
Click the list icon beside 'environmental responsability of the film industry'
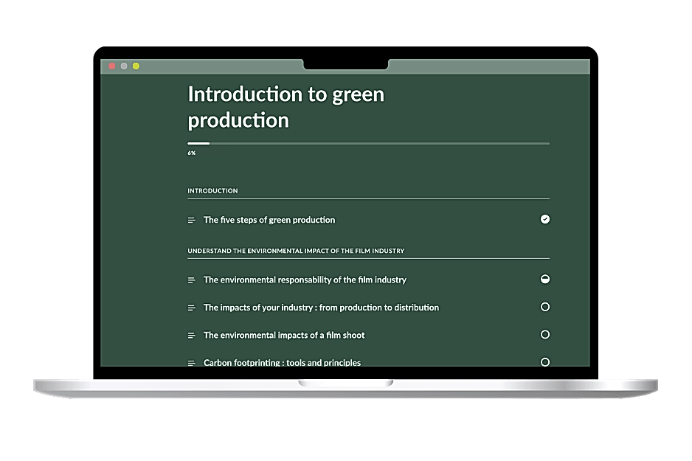coord(191,280)
